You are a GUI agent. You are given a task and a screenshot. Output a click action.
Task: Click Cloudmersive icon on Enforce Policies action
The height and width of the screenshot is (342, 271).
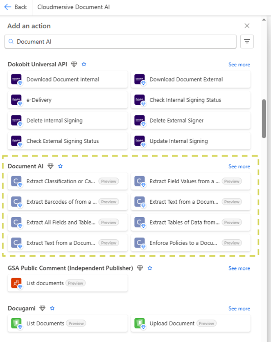140,243
